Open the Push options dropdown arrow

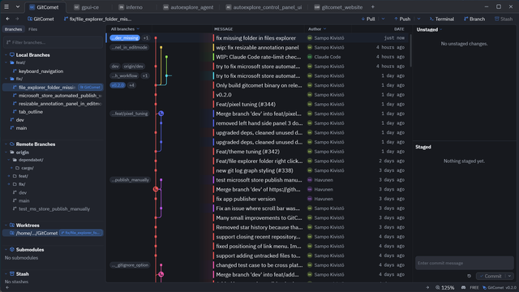(418, 19)
